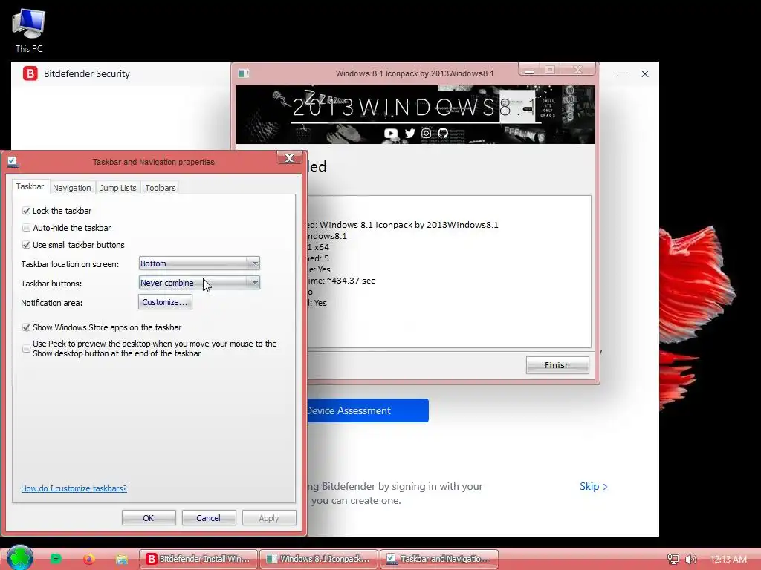Click Cancel in Taskbar properties dialog

pyautogui.click(x=209, y=517)
